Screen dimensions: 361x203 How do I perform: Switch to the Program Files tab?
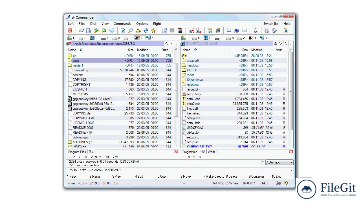click(x=77, y=152)
